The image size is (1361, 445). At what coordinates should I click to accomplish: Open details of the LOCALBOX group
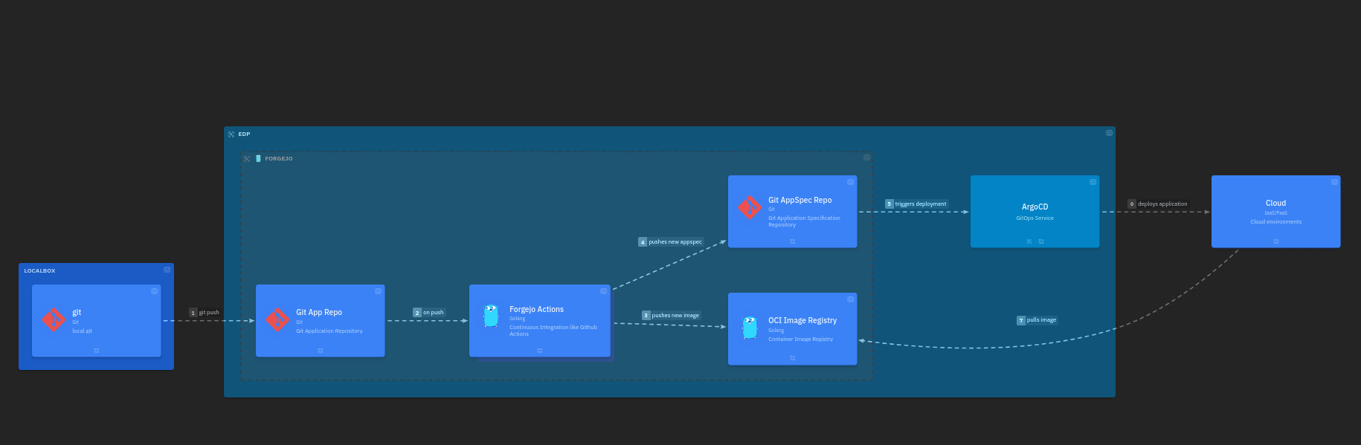pyautogui.click(x=167, y=270)
